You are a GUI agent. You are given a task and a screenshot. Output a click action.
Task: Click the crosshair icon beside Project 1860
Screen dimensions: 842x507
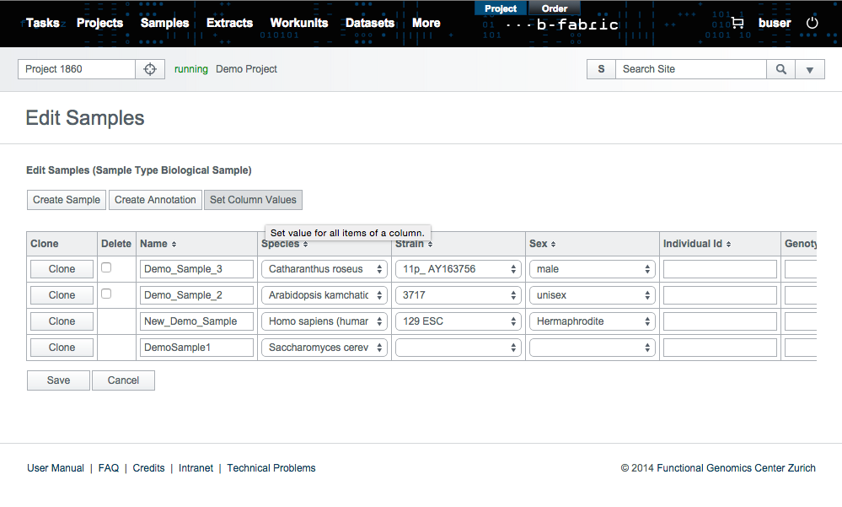(150, 69)
